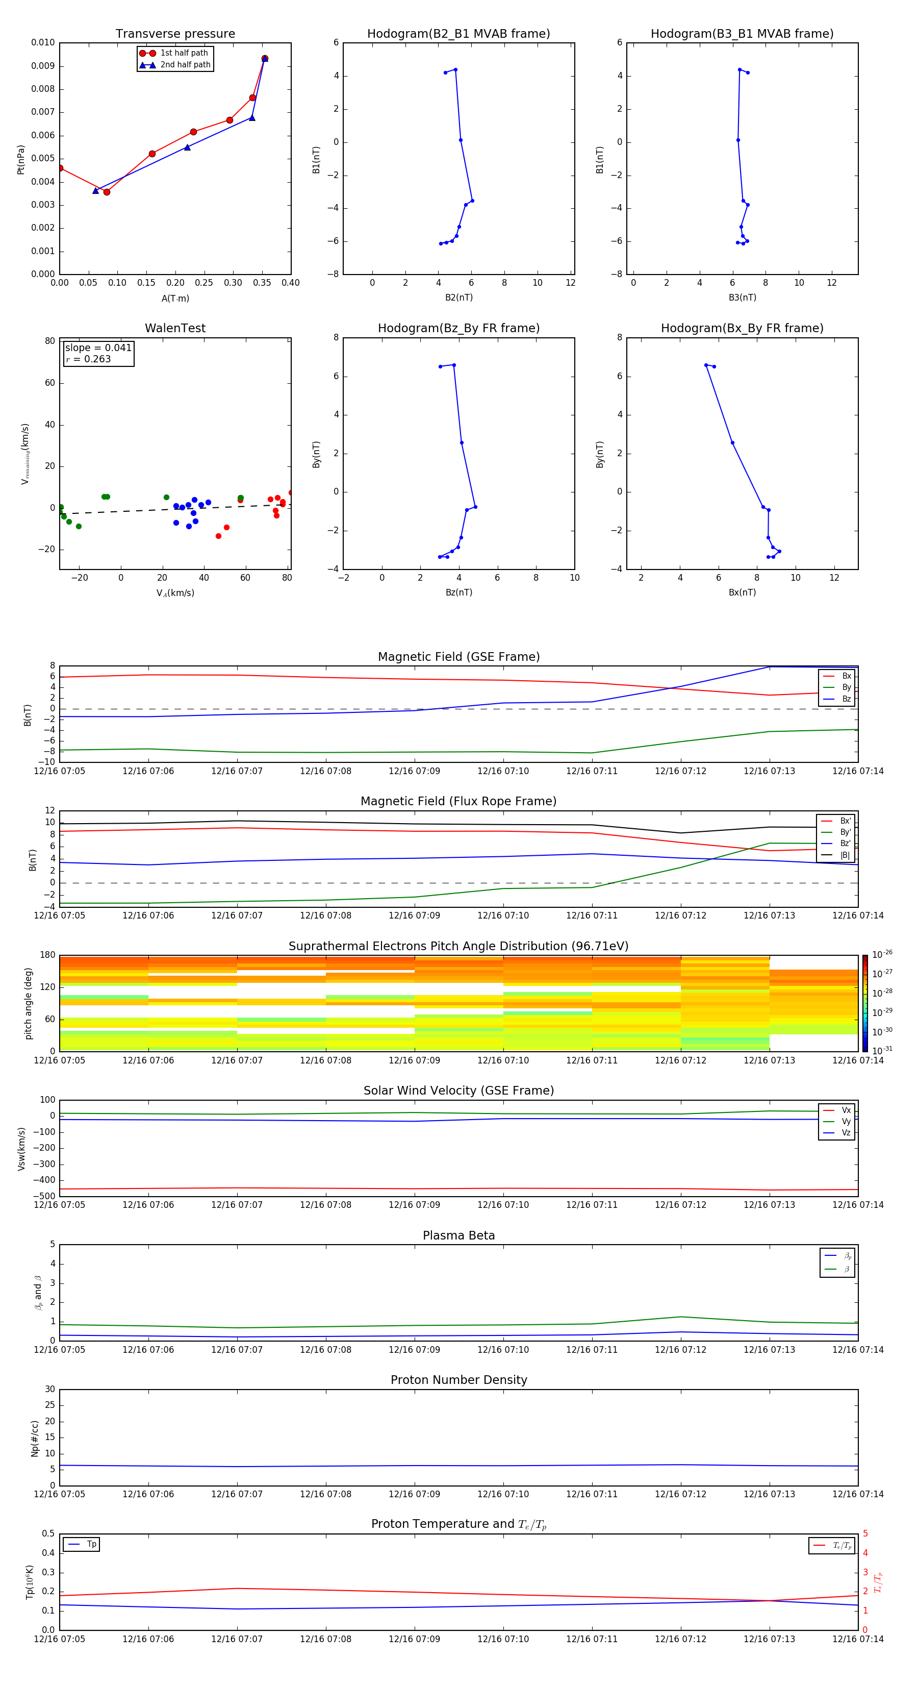Click the red Te/Tp right axis label
918x1684 pixels.
tap(878, 1582)
